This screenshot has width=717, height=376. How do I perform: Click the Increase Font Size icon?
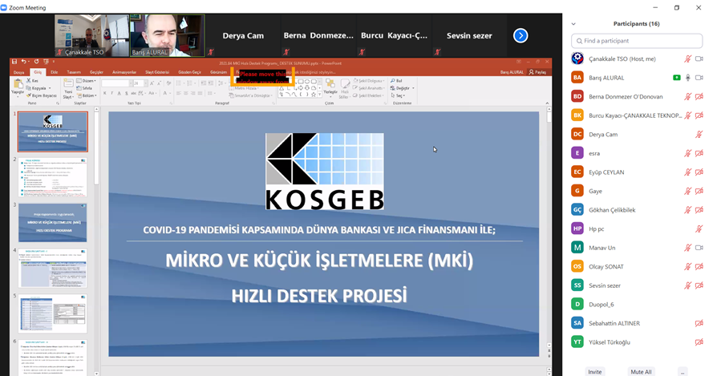(x=152, y=83)
